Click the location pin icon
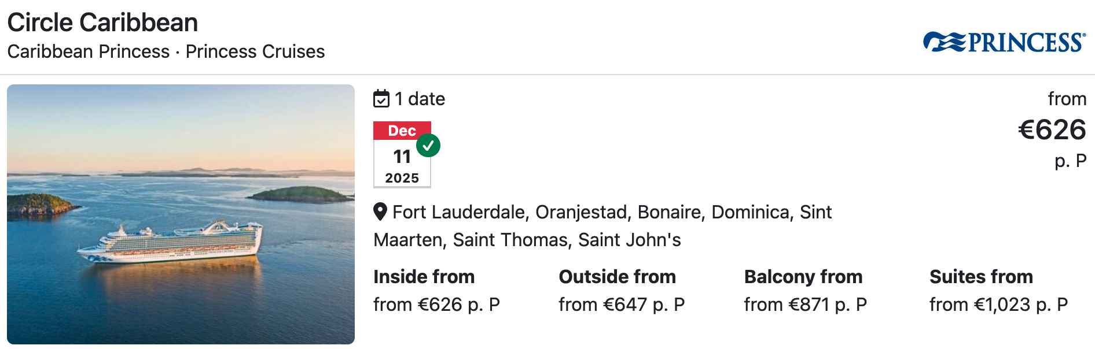1095x349 pixels. click(x=380, y=212)
